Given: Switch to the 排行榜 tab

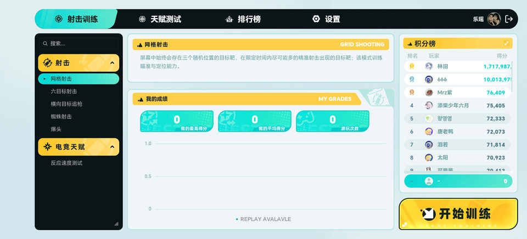Looking at the screenshot, I should point(243,19).
